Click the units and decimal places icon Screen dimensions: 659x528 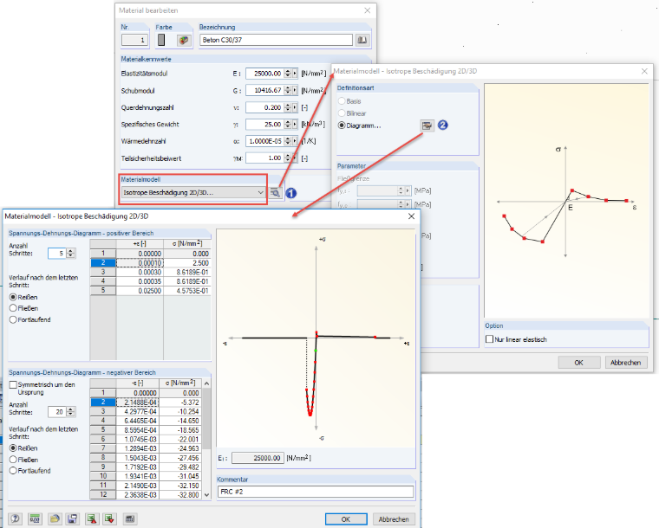[35, 518]
